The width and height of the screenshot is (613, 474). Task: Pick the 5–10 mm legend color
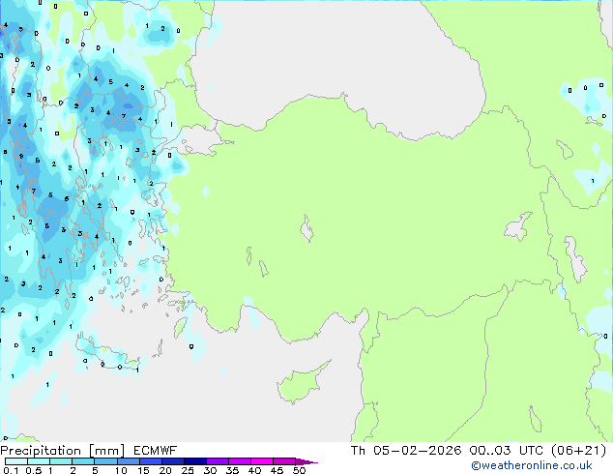105,461
